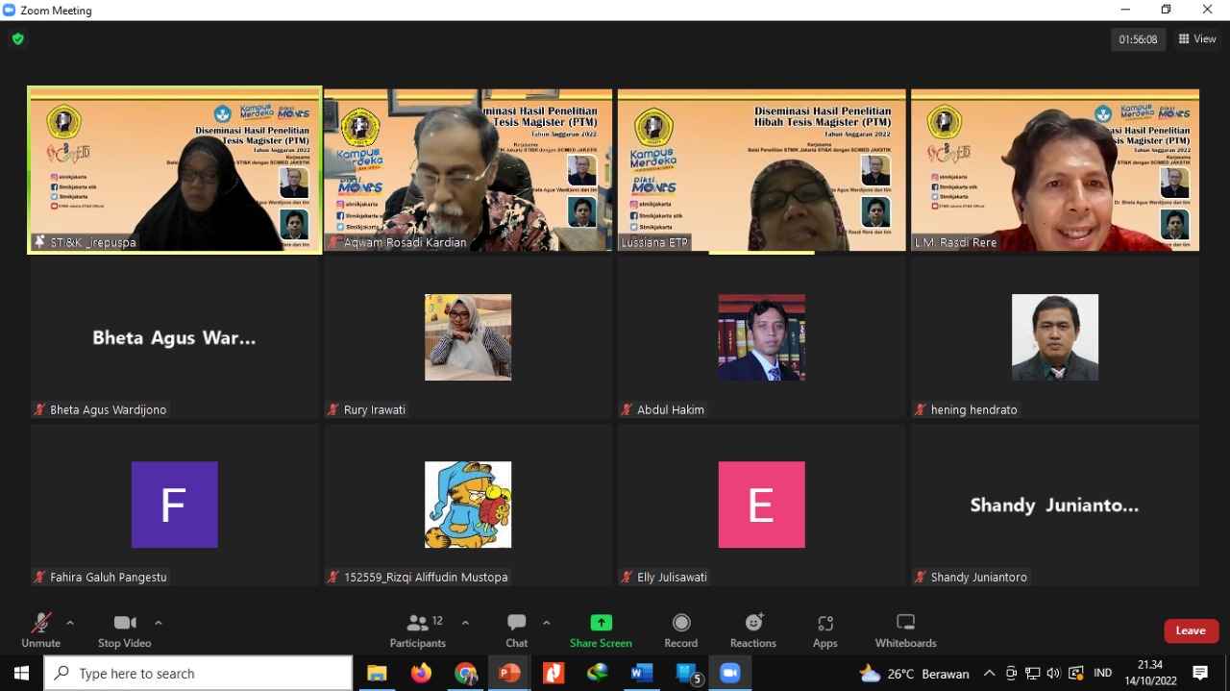Show hidden system tray icons

(x=989, y=674)
